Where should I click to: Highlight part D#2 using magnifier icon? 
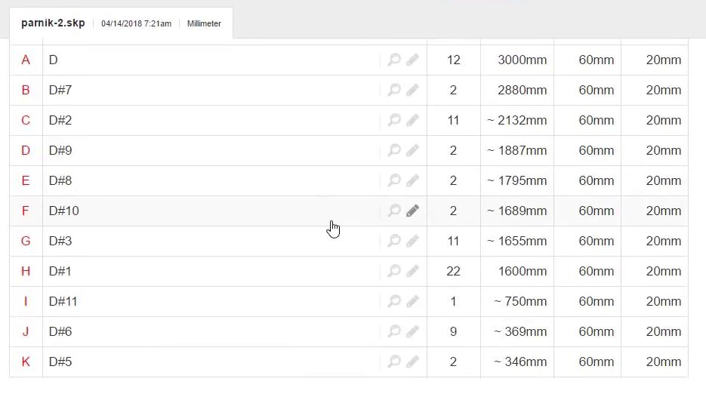(394, 120)
